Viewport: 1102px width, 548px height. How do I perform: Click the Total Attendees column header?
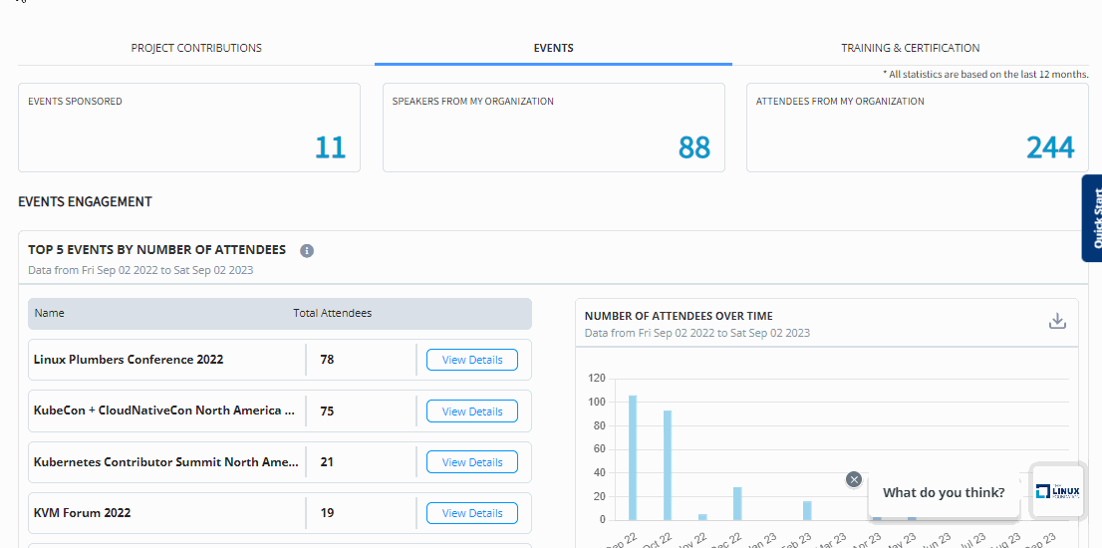tap(332, 313)
